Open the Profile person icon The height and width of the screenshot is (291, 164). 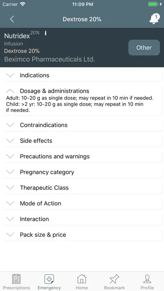pos(147,279)
